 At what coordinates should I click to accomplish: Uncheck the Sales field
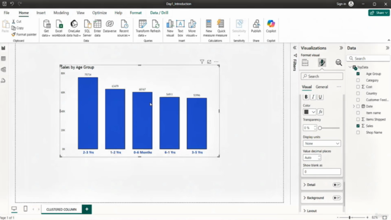point(358,126)
